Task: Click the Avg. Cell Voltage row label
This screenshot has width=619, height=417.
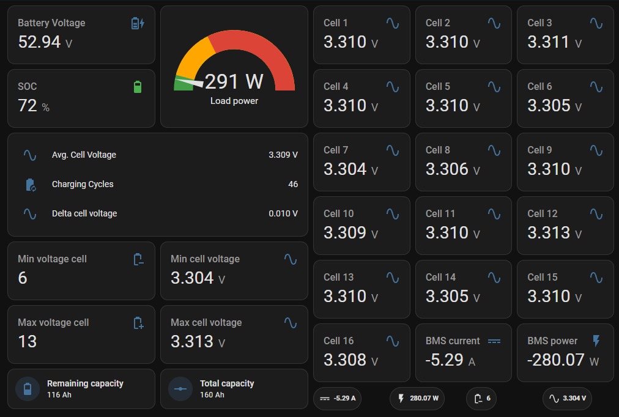Action: click(84, 155)
